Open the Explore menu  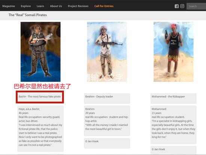pyautogui.click(x=26, y=6)
